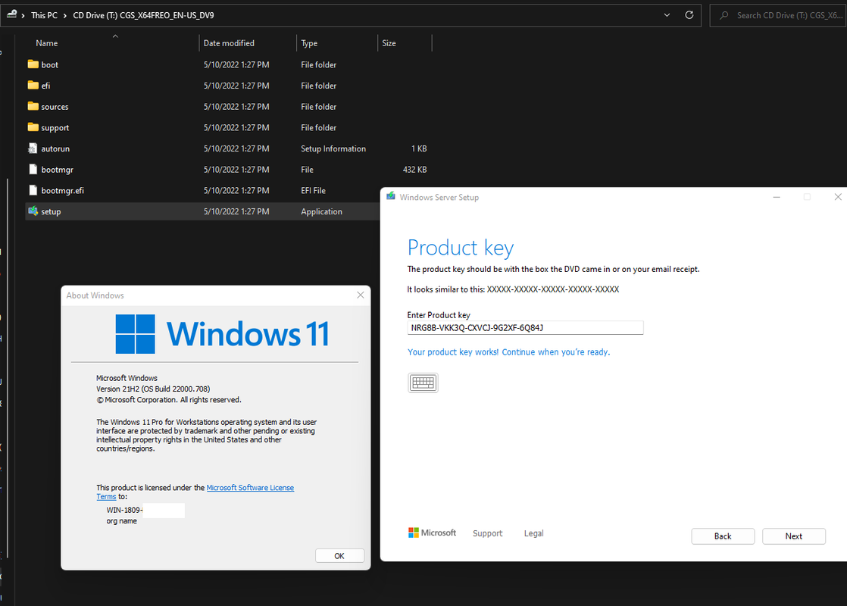Sort files by Type column
This screenshot has width=847, height=606.
click(x=309, y=43)
